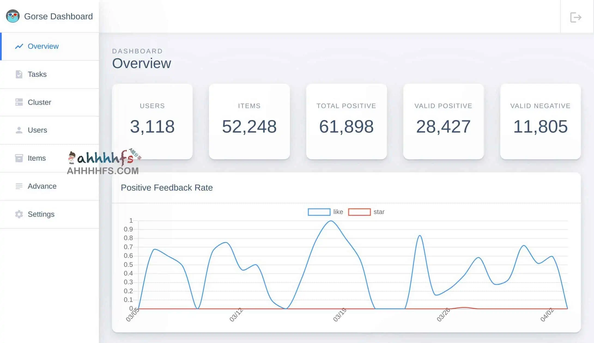
Task: Click the like curve peak near 03/19
Action: pyautogui.click(x=331, y=221)
